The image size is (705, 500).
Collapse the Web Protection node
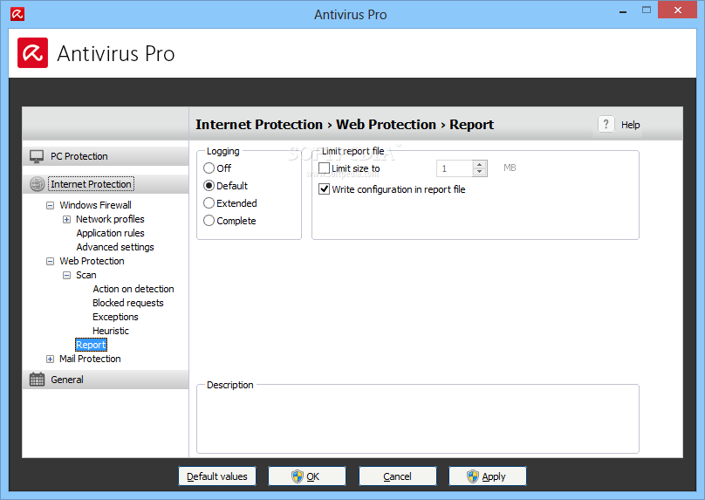[x=50, y=261]
